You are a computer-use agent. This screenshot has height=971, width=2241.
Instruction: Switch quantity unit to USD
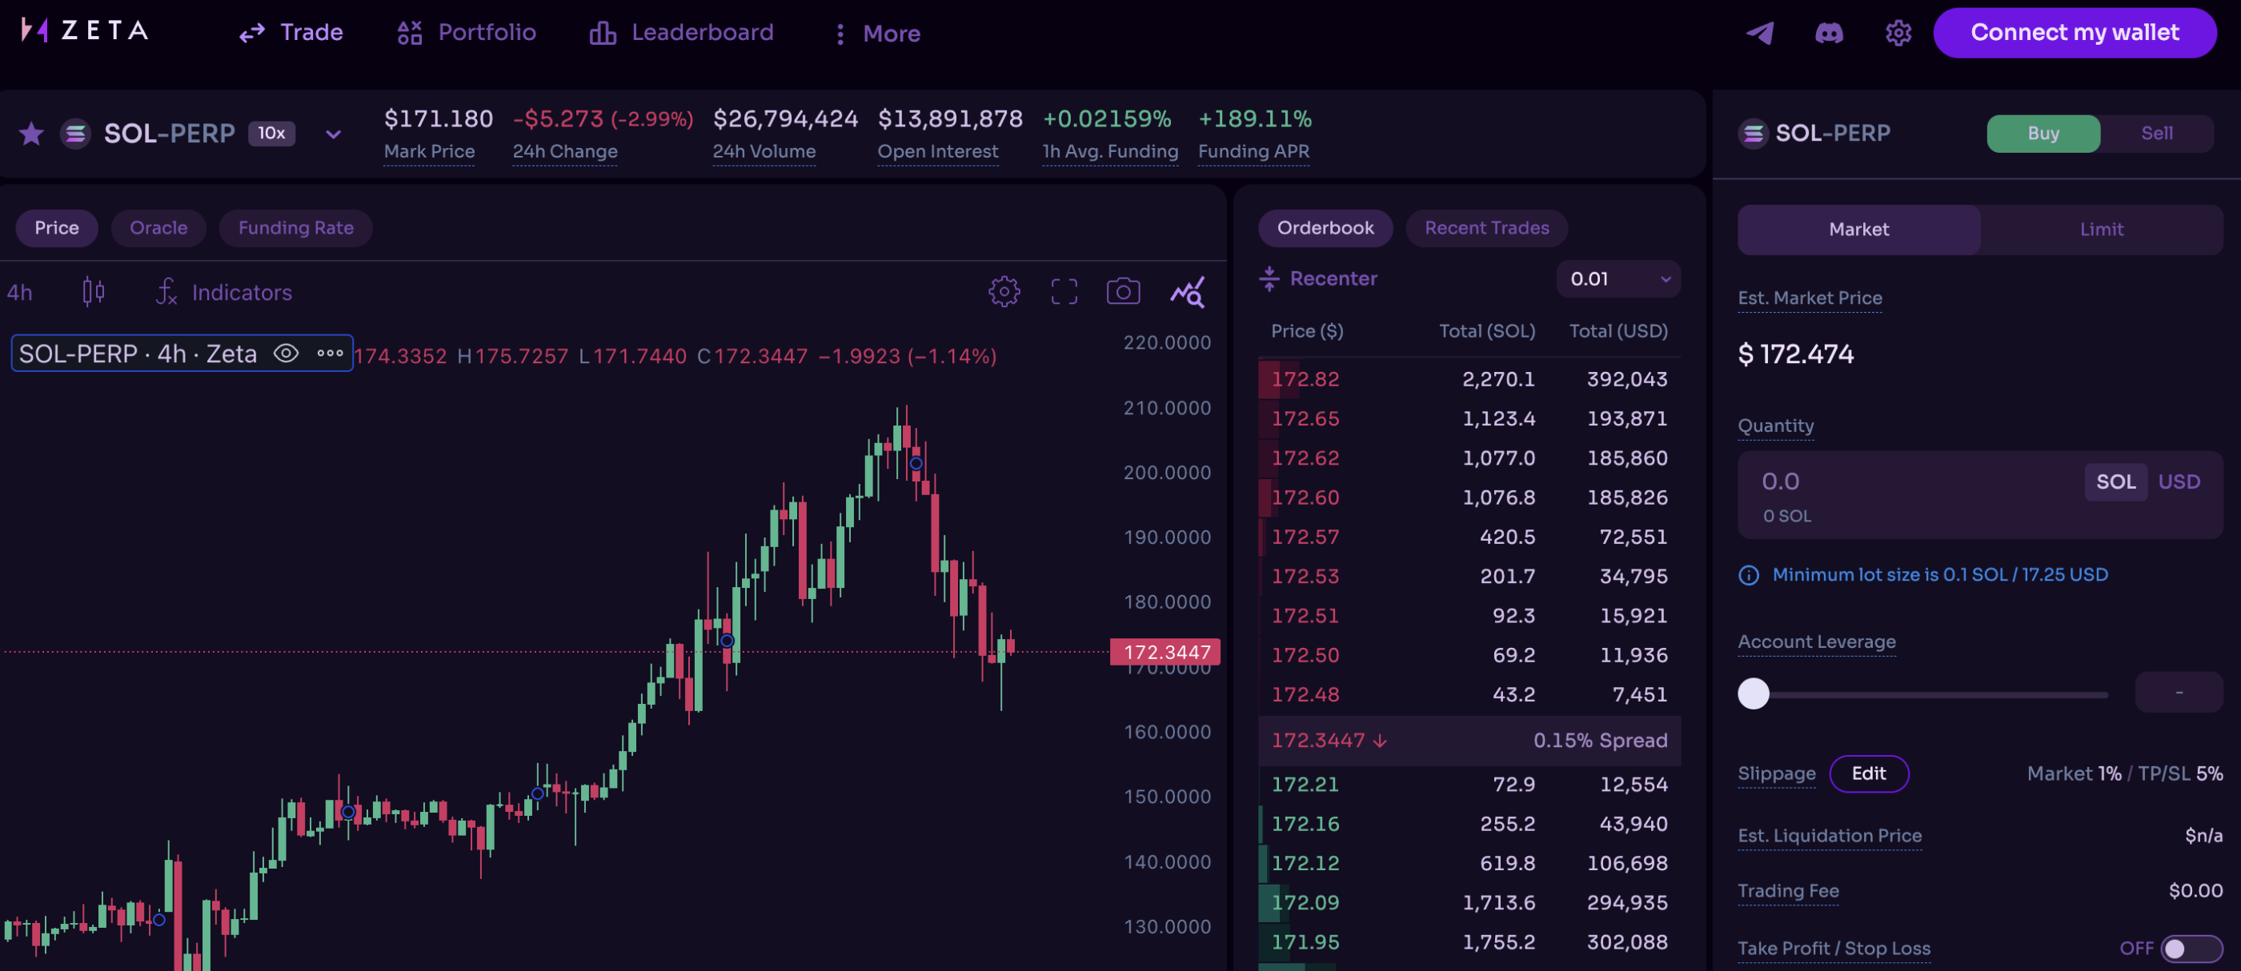click(x=2179, y=482)
